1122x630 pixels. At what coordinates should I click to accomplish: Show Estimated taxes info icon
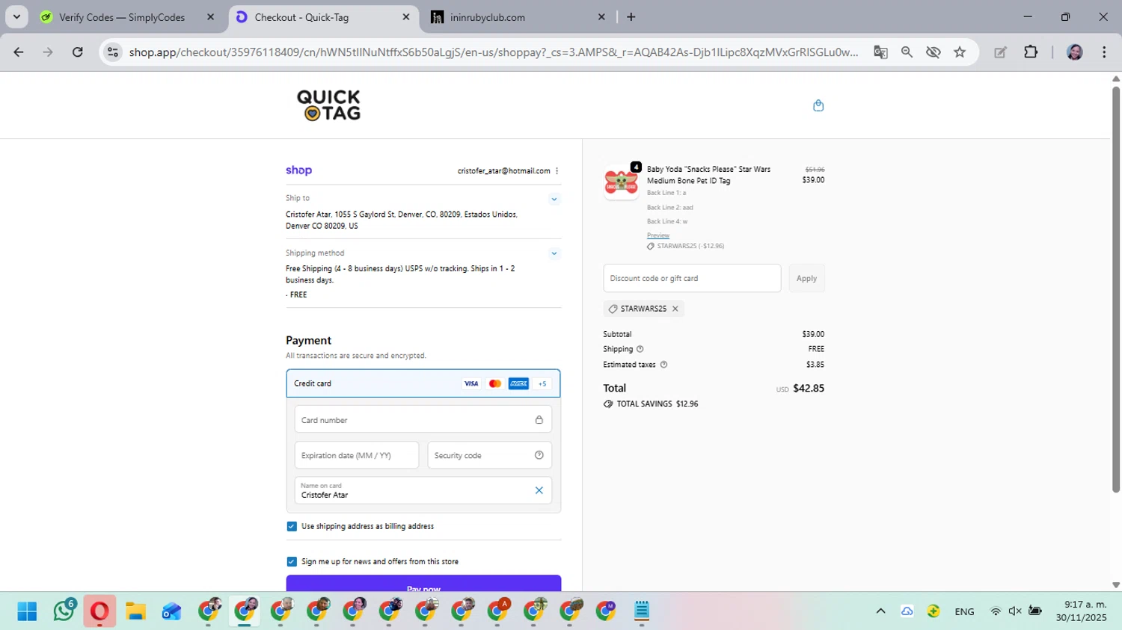(x=663, y=365)
